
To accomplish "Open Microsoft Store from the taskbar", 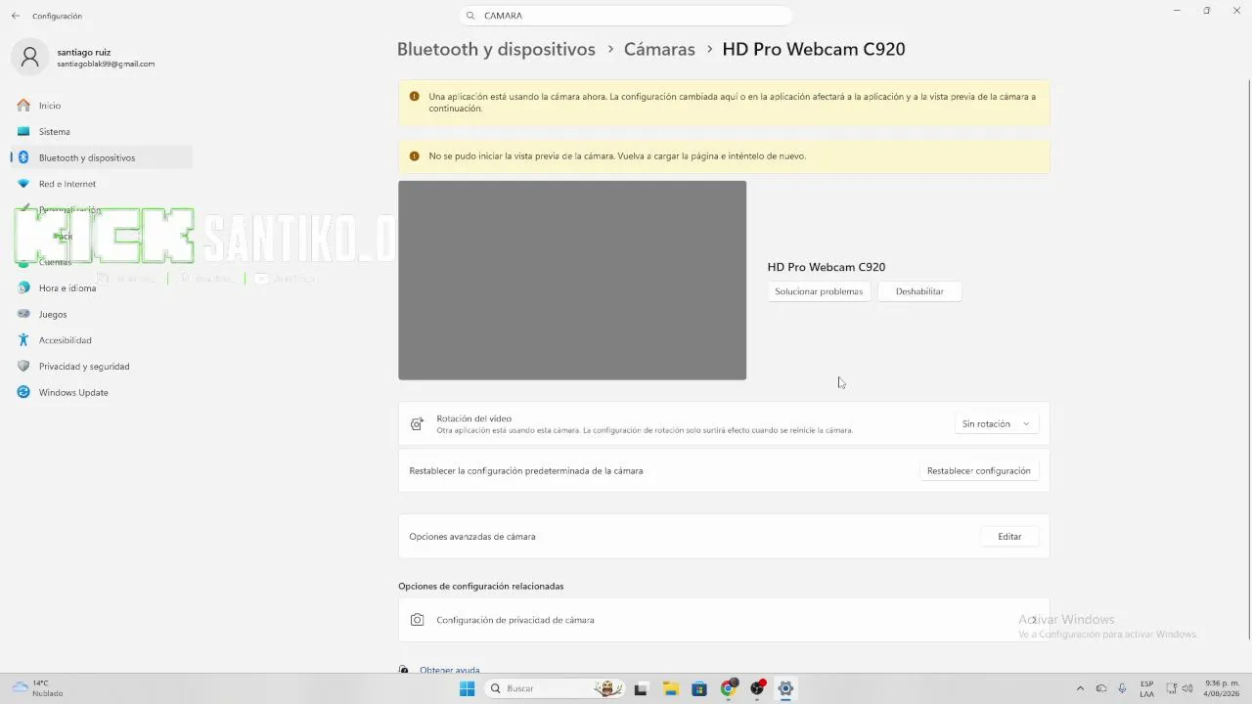I will [698, 688].
